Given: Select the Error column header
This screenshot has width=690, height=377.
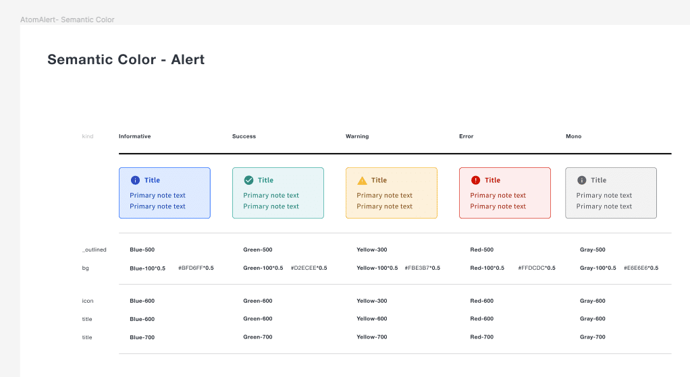Looking at the screenshot, I should coord(466,136).
